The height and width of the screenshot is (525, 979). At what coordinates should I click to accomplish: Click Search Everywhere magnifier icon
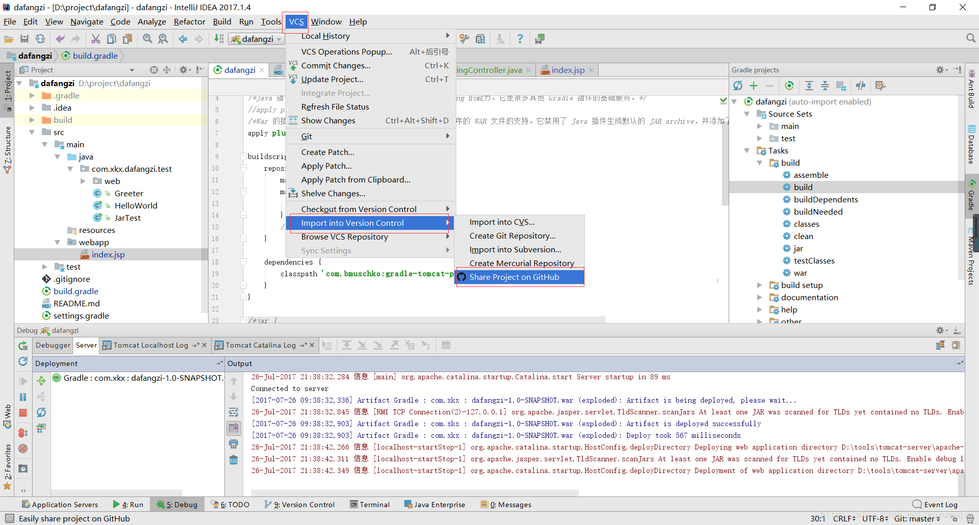coord(970,38)
